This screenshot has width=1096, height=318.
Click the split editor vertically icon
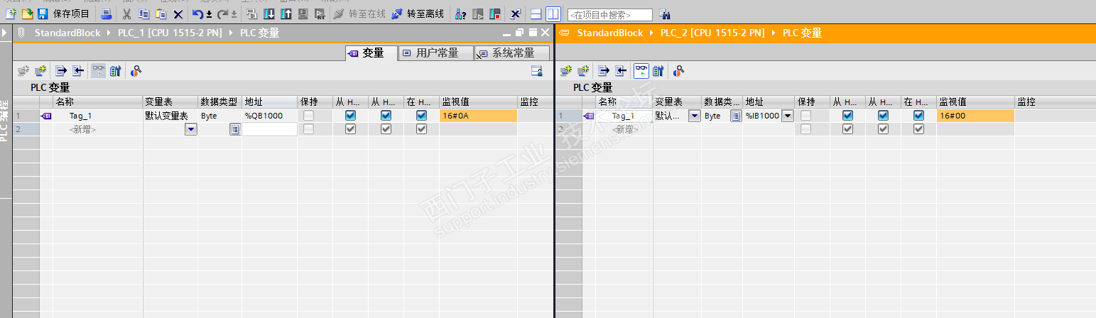553,13
